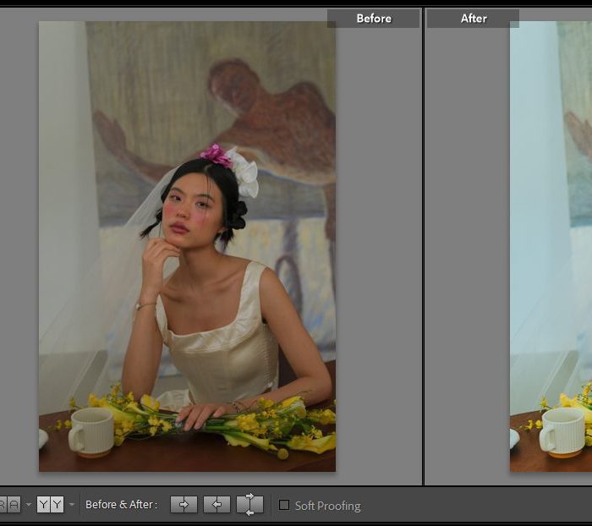This screenshot has height=526, width=592.
Task: Click the After header label
Action: [474, 19]
